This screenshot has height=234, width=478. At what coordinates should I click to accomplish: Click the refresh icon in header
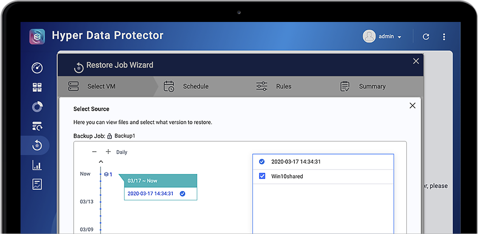click(426, 37)
